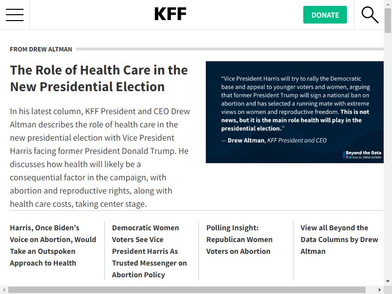392x294 pixels.
Task: Open the Drew Altman quote image
Action: [294, 112]
